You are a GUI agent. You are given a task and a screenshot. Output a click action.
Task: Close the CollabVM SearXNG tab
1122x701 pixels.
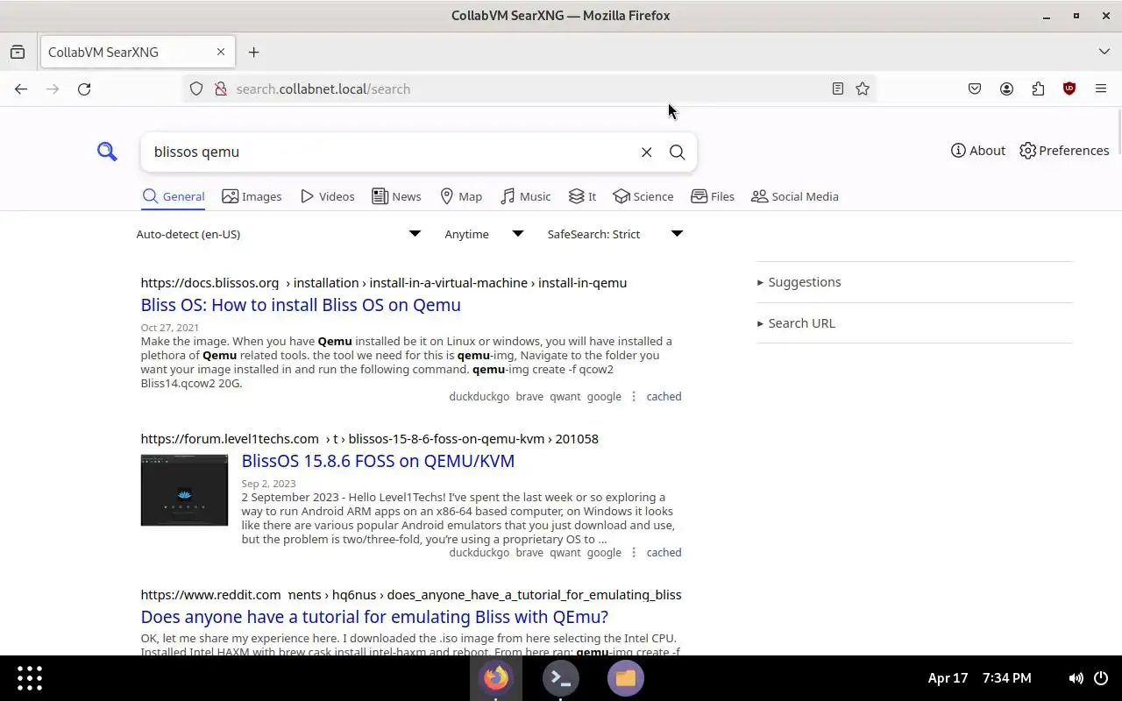(x=221, y=52)
